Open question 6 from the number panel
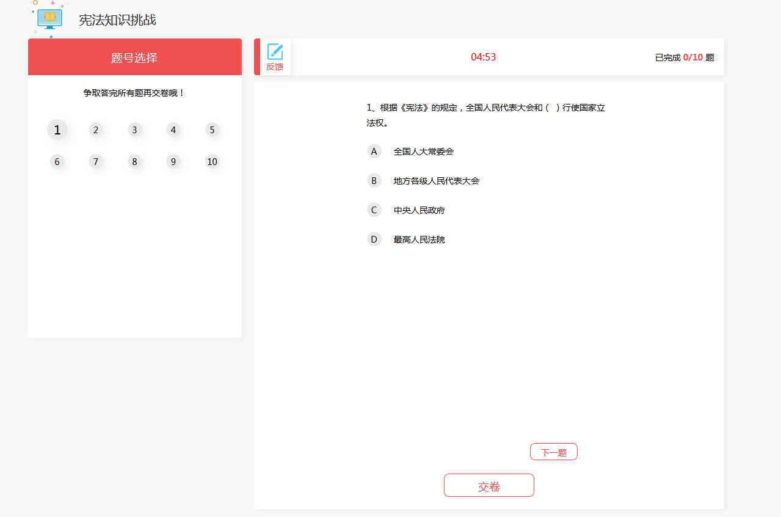 [x=57, y=161]
